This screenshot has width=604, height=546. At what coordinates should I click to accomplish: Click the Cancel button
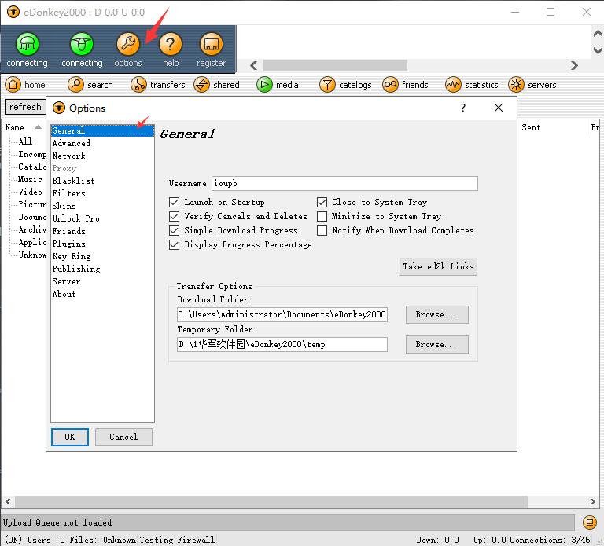click(x=123, y=437)
